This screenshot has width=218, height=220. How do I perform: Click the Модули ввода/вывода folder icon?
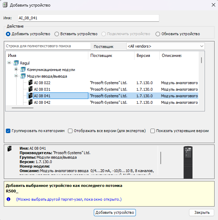coord(23,76)
